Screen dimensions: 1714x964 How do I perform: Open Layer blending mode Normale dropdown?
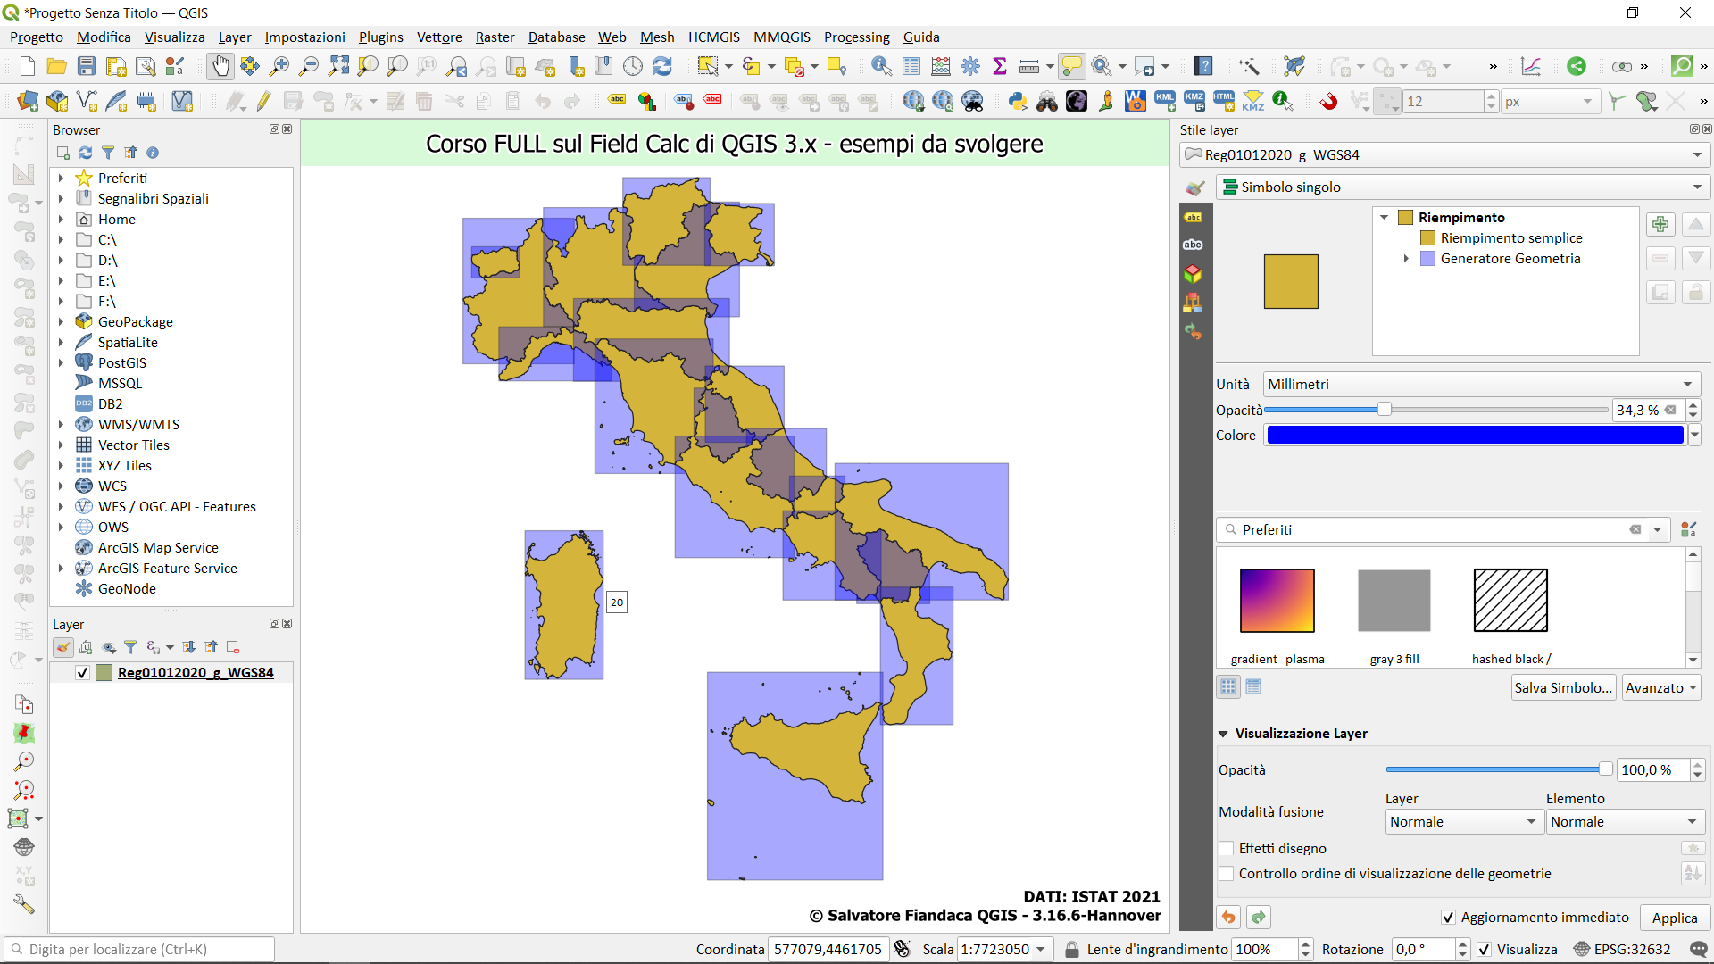point(1463,821)
